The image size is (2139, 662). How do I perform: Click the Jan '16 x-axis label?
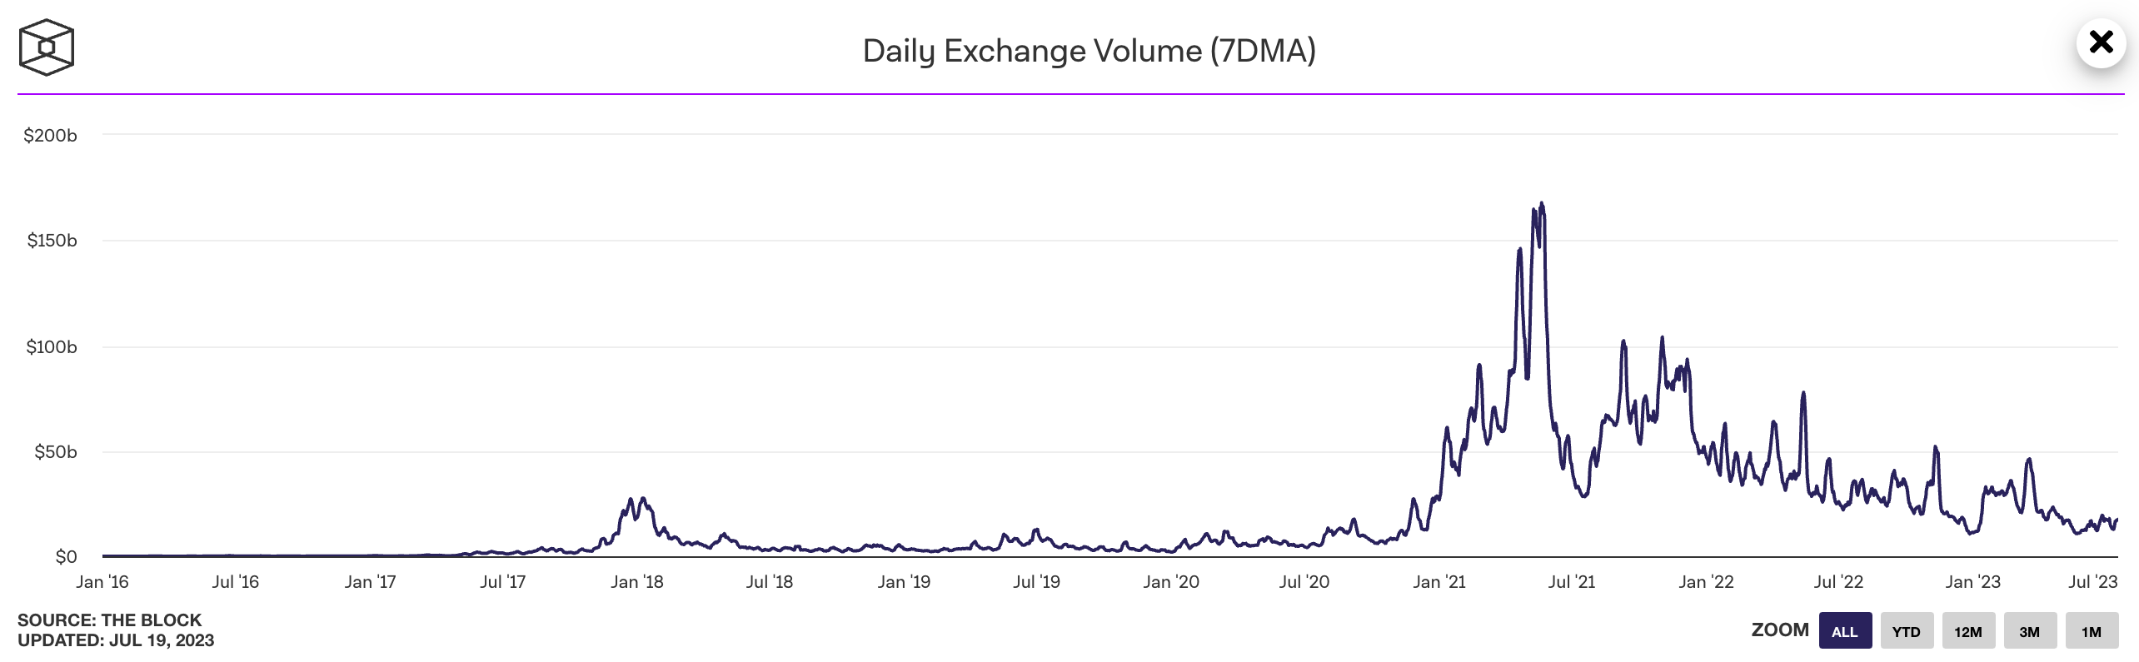[102, 582]
